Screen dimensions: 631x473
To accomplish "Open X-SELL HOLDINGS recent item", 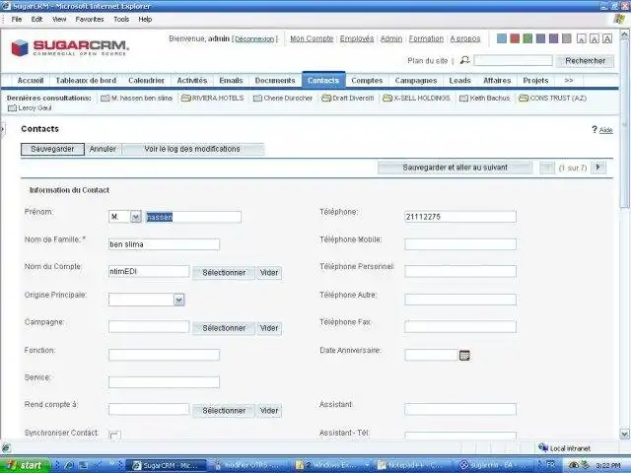I will tap(416, 99).
